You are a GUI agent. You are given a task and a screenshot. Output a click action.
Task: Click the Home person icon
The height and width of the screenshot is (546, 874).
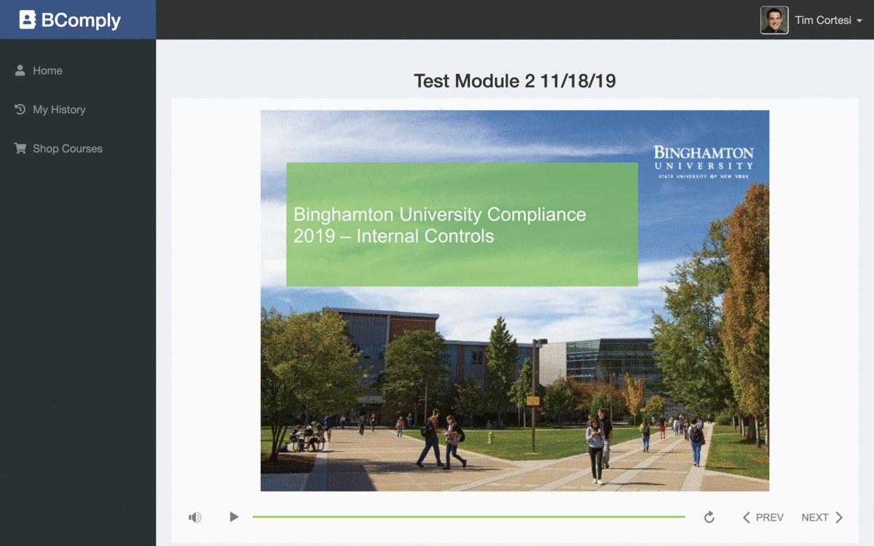(x=20, y=71)
